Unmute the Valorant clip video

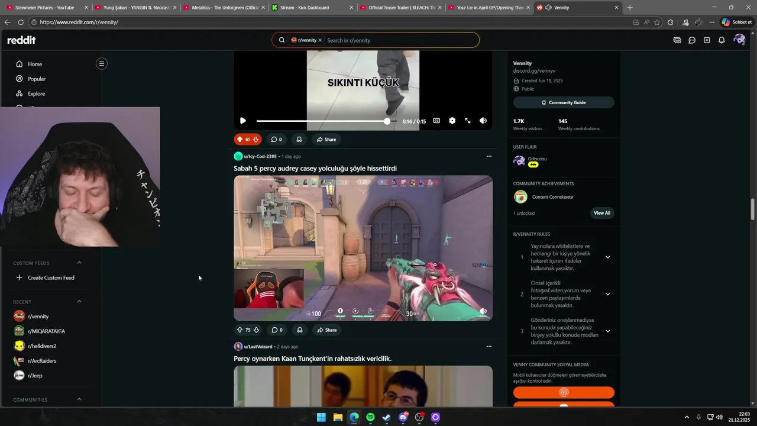point(483,311)
